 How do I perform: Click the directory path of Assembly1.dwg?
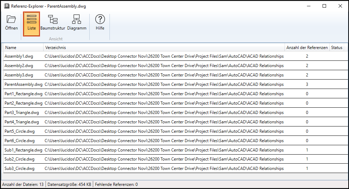click(x=164, y=56)
